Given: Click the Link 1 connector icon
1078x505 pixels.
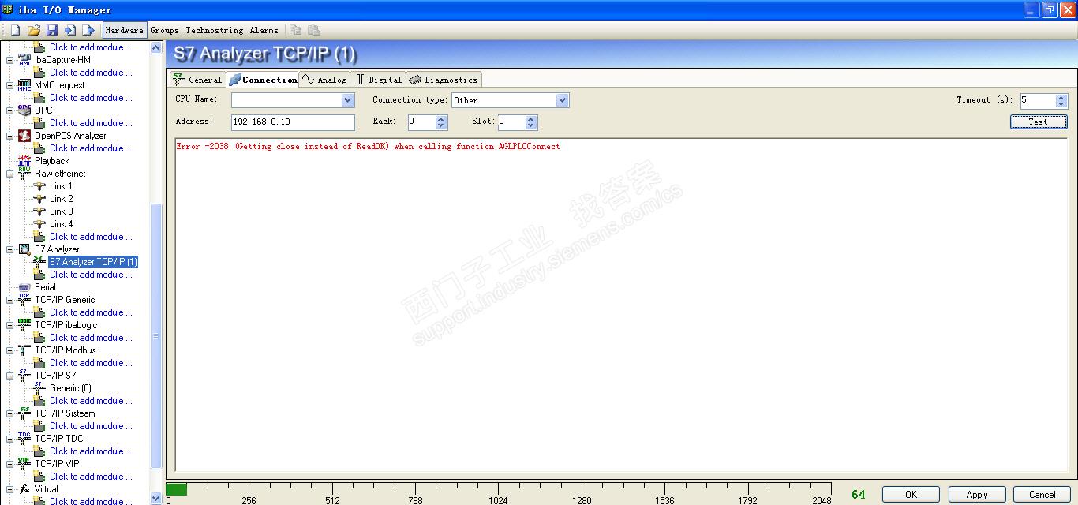Looking at the screenshot, I should 39,186.
